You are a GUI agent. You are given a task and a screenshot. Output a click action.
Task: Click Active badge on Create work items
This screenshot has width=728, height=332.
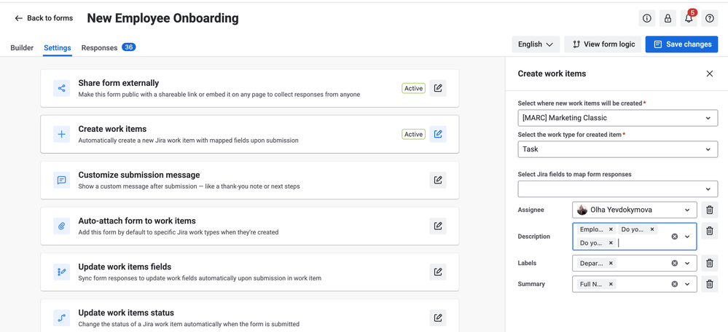point(413,134)
